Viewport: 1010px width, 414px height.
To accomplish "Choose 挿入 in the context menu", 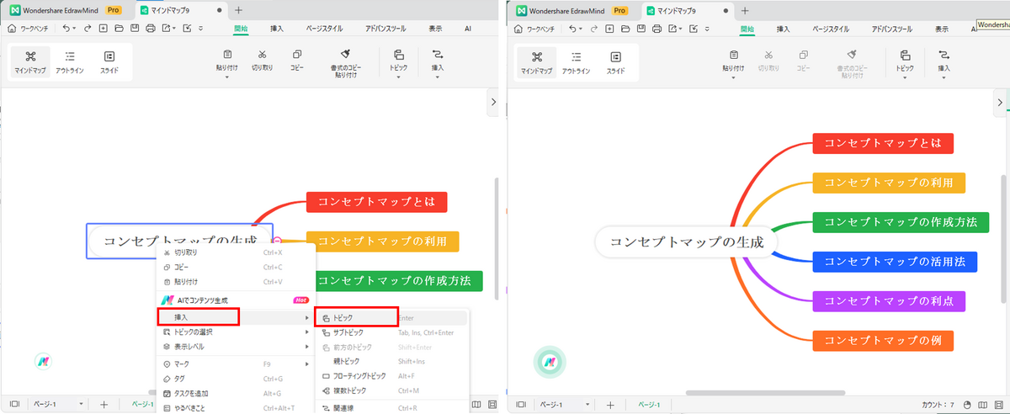I will tap(235, 317).
